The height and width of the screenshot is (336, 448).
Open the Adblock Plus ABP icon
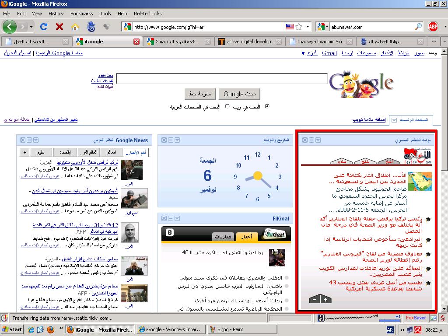tap(433, 27)
